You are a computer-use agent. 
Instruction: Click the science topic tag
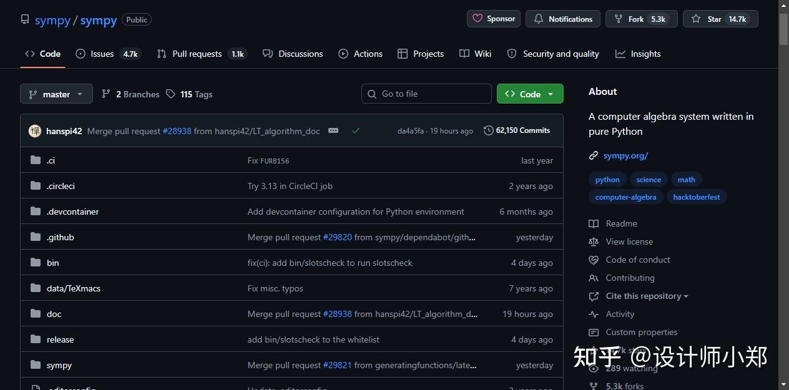[x=649, y=180]
